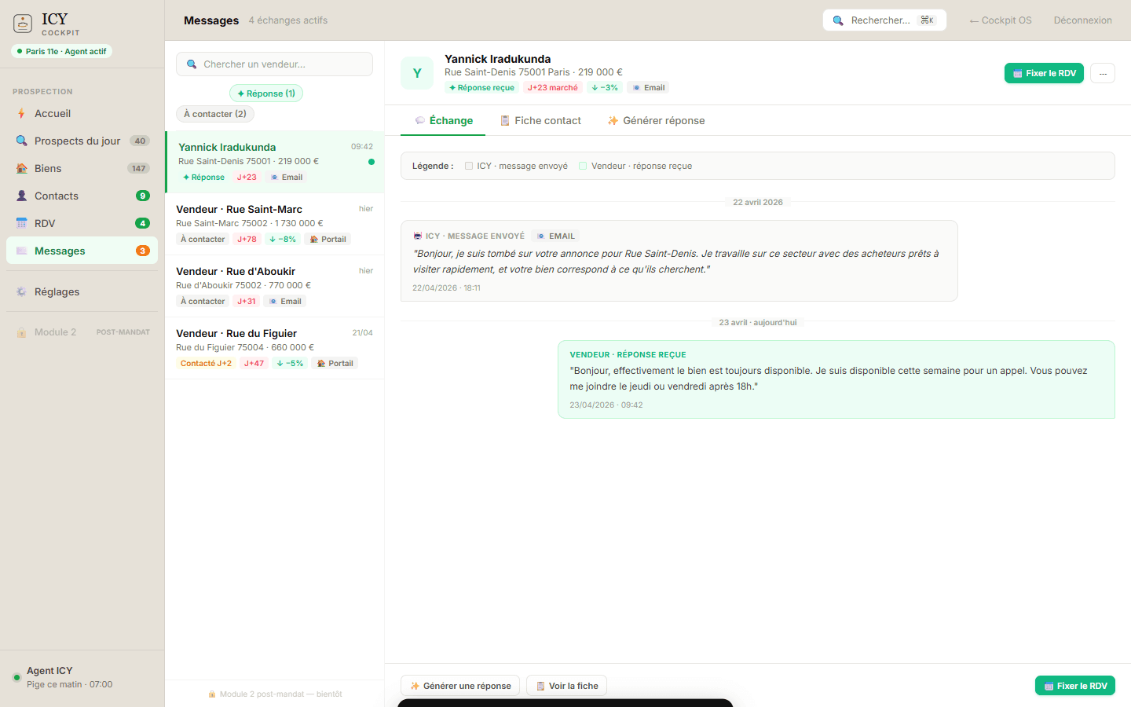The image size is (1131, 707).
Task: Click the Y avatar of Yannick Iradukunda
Action: 417,73
